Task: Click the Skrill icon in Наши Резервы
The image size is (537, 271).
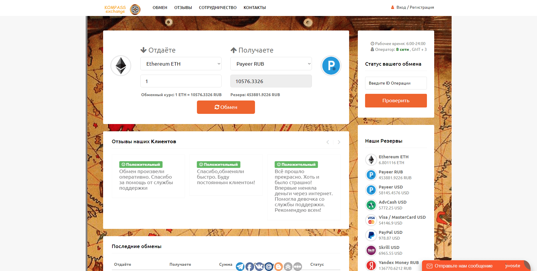Action: pyautogui.click(x=371, y=250)
